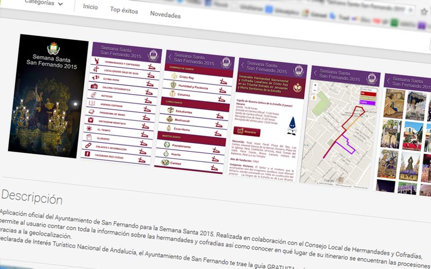Click the Street View pegman icon on map
431x269 pixels.
[314, 98]
